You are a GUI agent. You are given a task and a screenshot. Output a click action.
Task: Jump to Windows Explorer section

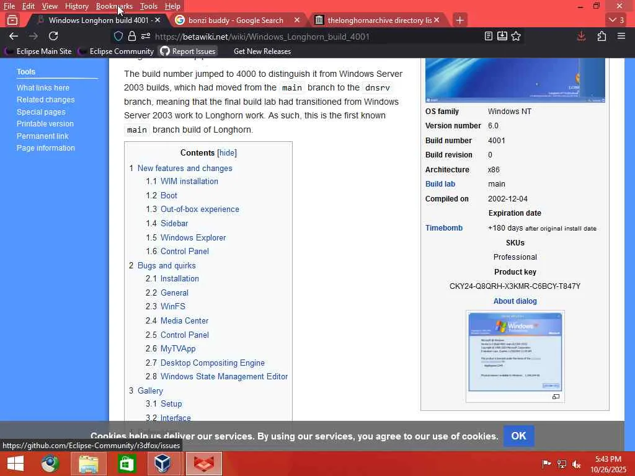coord(193,237)
